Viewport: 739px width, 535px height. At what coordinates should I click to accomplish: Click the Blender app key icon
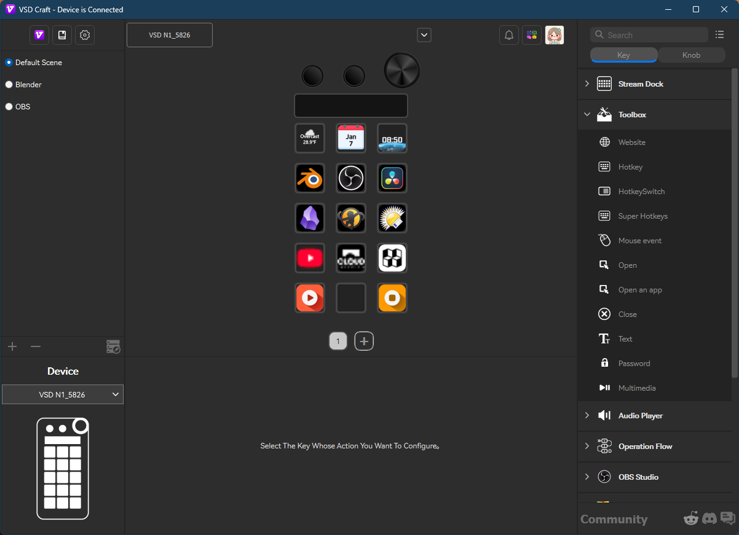click(310, 178)
